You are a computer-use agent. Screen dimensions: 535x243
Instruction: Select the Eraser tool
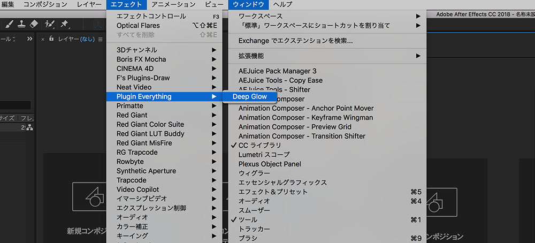point(34,24)
